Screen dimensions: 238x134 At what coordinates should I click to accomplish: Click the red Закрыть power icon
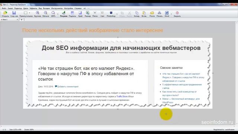(x=177, y=14)
